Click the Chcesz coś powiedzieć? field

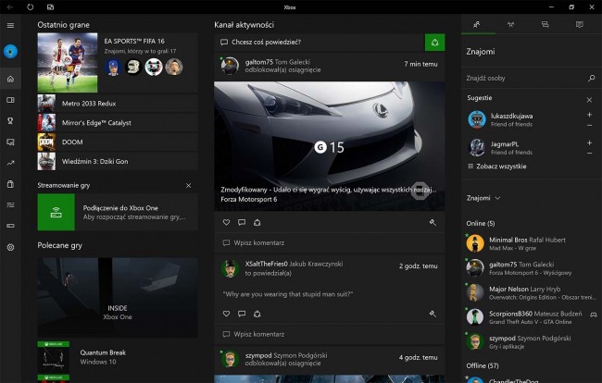point(320,43)
